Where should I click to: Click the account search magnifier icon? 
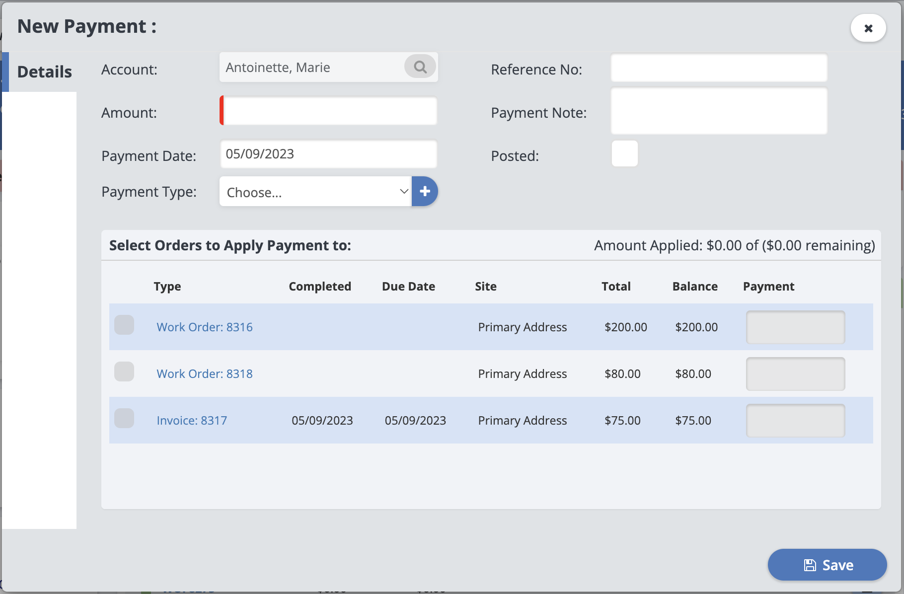tap(420, 67)
